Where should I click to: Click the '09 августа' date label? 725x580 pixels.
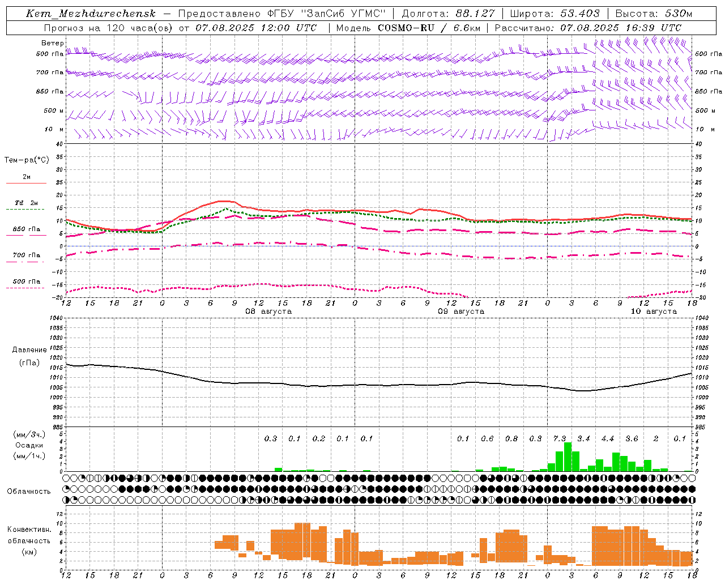(x=461, y=312)
